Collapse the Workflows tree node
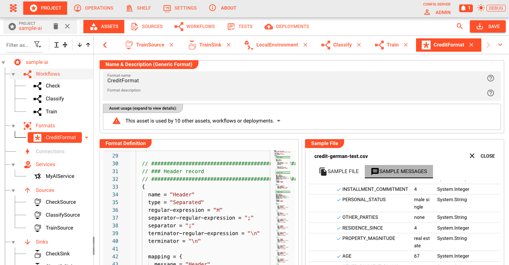Image resolution: width=509 pixels, height=265 pixels. coord(13,74)
